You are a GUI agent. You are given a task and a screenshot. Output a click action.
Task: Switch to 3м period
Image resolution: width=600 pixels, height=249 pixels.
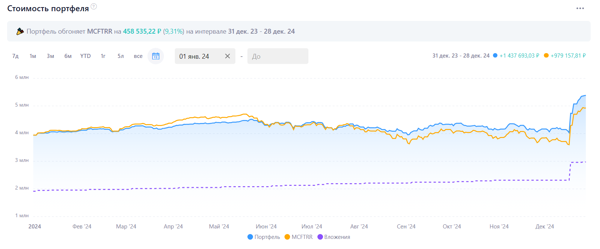coord(51,56)
